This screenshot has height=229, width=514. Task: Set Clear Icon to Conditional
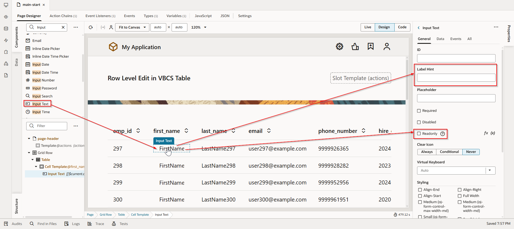(x=449, y=152)
